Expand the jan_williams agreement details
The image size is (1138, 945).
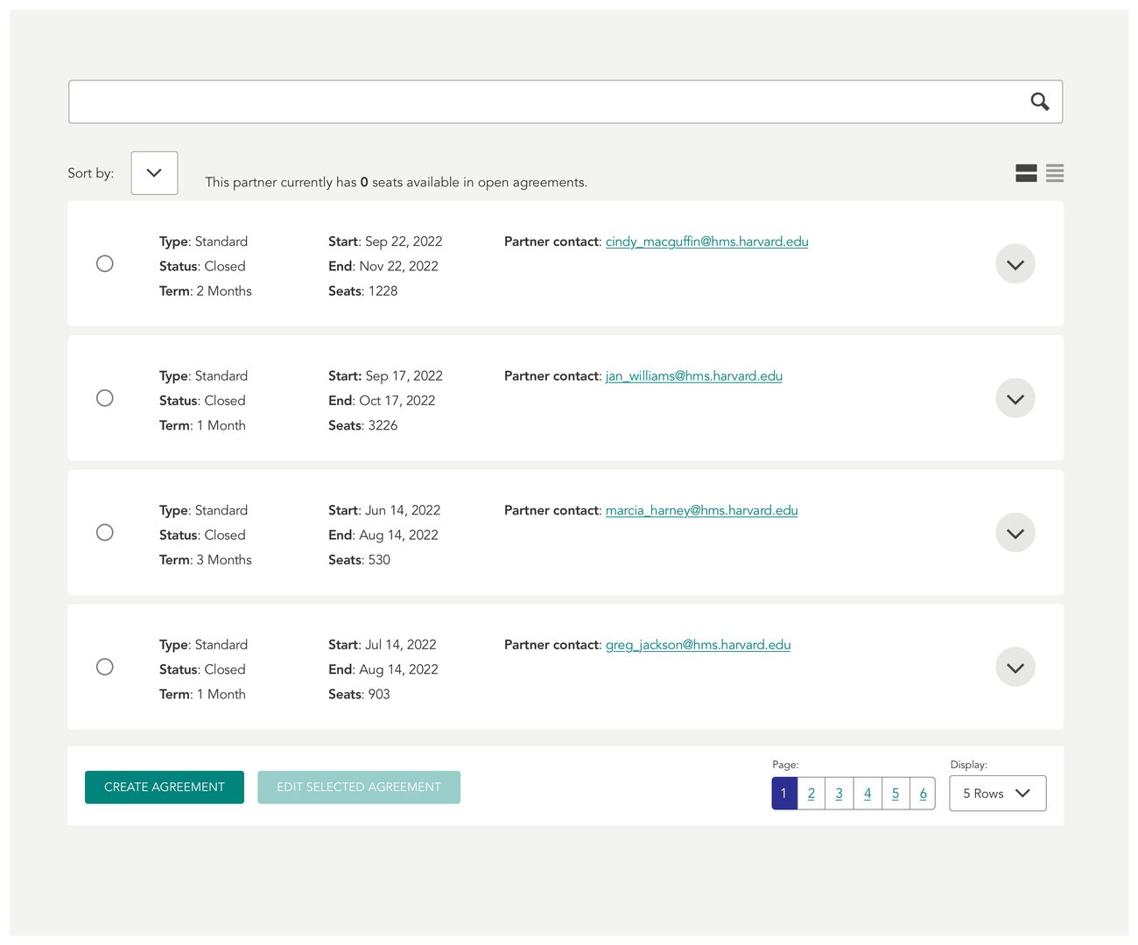point(1015,398)
